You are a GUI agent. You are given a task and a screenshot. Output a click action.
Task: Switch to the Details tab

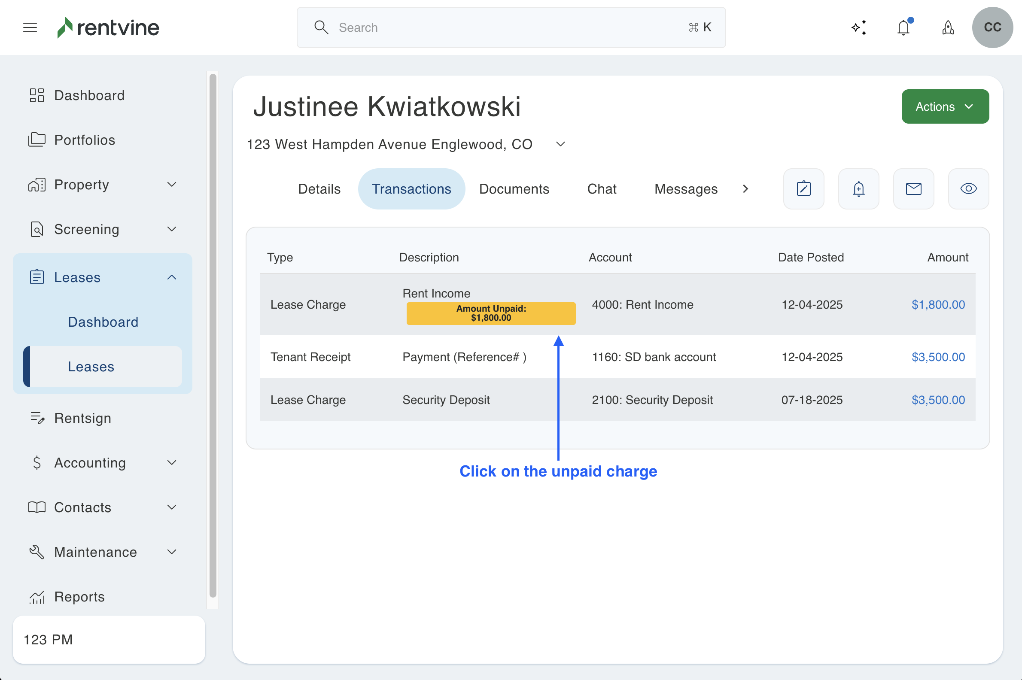pos(319,188)
